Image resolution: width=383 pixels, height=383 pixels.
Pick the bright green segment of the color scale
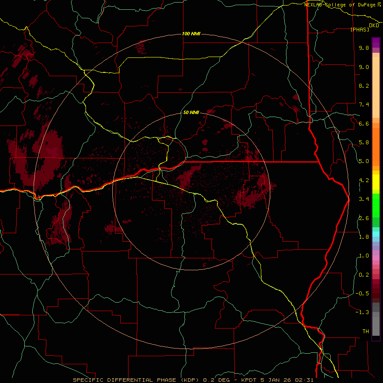coord(376,206)
